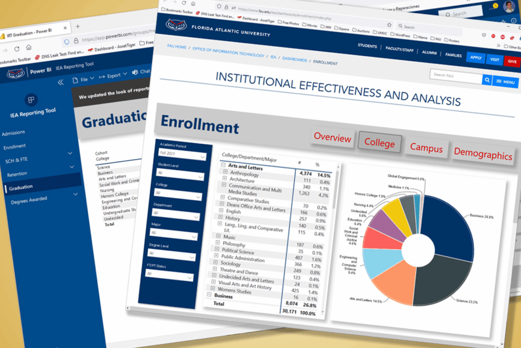Screen dimensions: 521x348
Task: Switch to the College tab
Action: [x=380, y=142]
